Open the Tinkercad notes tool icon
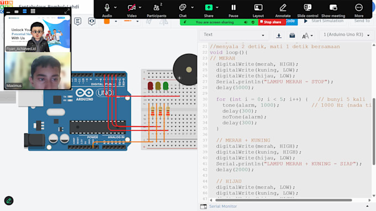376x211 pixels. click(x=77, y=21)
